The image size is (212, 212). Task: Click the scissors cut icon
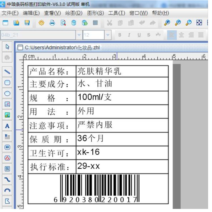tap(109, 23)
